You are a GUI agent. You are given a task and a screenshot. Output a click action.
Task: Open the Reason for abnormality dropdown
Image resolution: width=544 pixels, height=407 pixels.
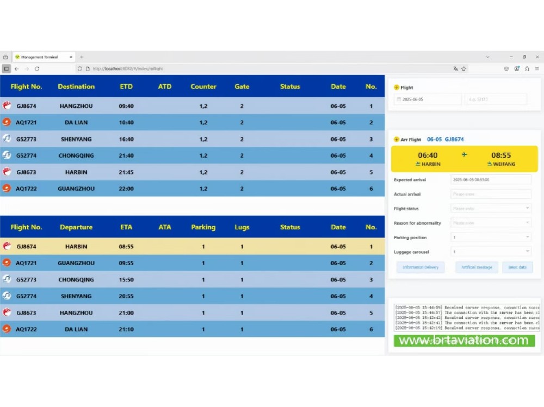[491, 223]
